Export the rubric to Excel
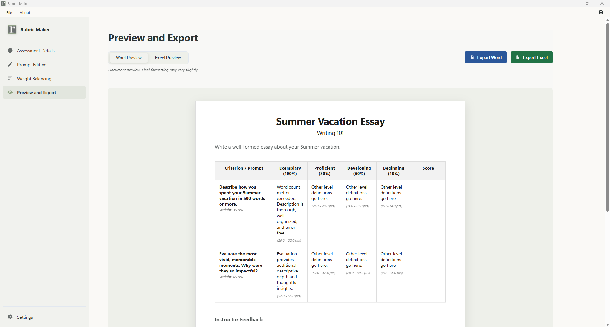Viewport: 610px width, 327px height. pyautogui.click(x=532, y=57)
